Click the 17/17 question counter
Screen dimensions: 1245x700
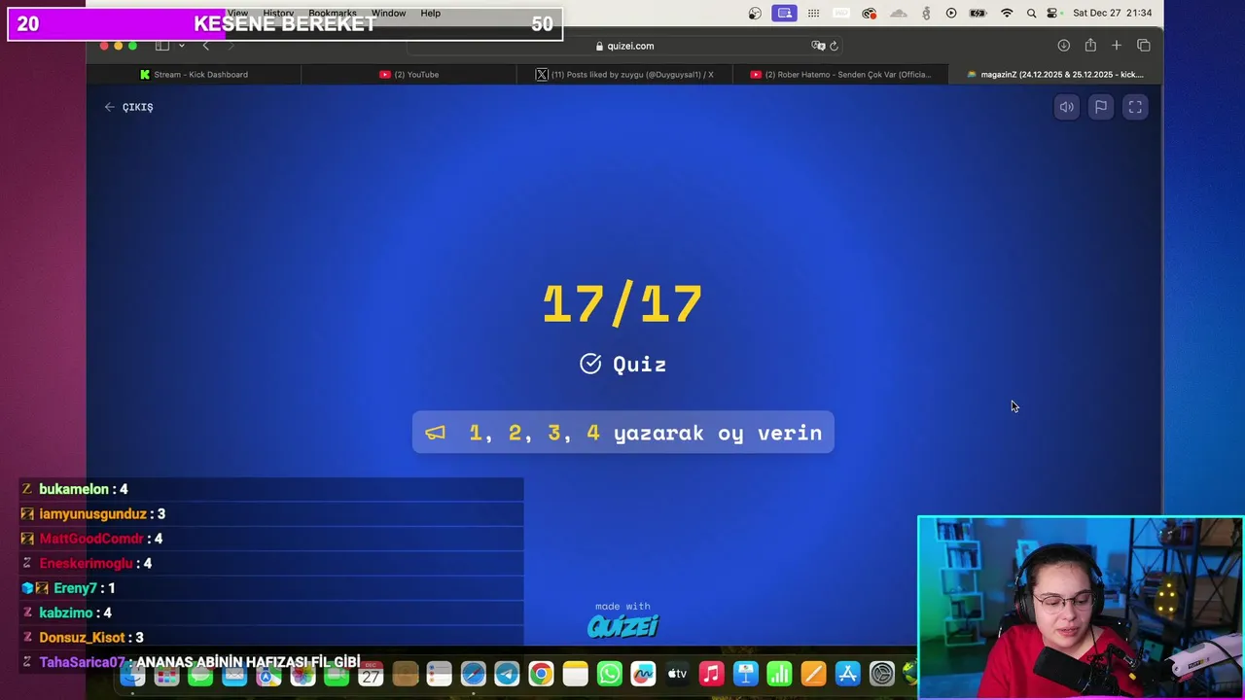[x=622, y=305]
